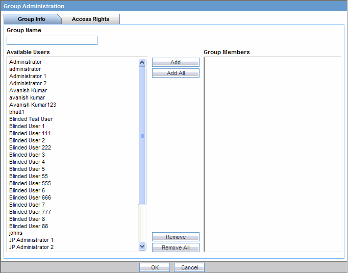Click the Group Name input field
This screenshot has height=273, width=348.
coord(52,40)
